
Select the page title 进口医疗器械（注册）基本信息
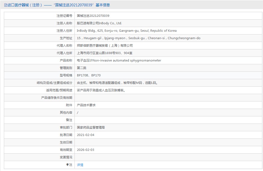click(58, 5)
